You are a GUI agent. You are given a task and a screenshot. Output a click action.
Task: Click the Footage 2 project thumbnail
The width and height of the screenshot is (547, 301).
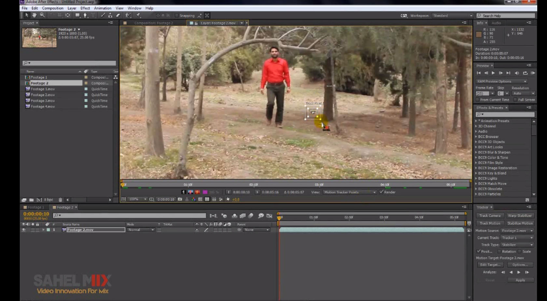pyautogui.click(x=39, y=38)
